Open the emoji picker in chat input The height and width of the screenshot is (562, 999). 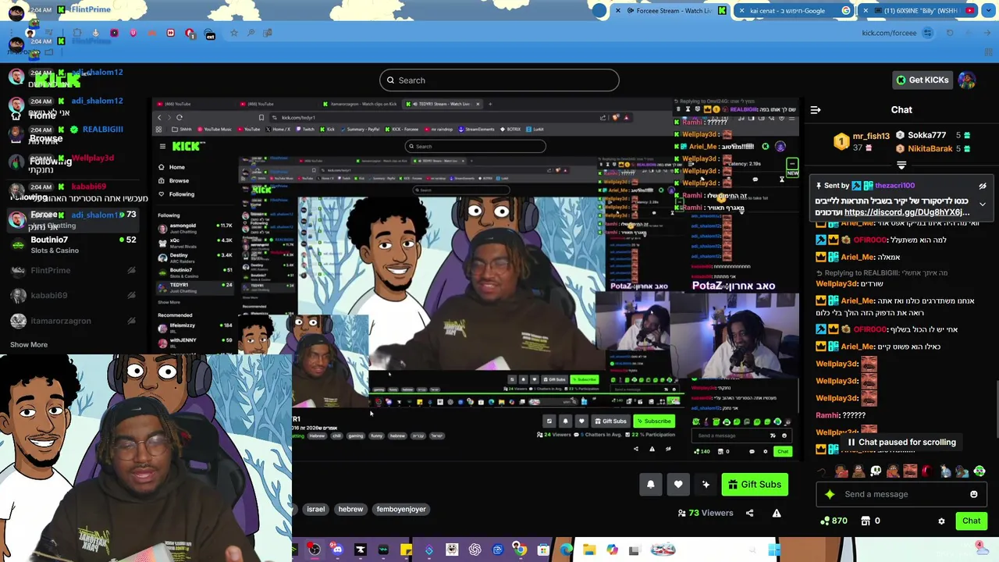(x=973, y=494)
